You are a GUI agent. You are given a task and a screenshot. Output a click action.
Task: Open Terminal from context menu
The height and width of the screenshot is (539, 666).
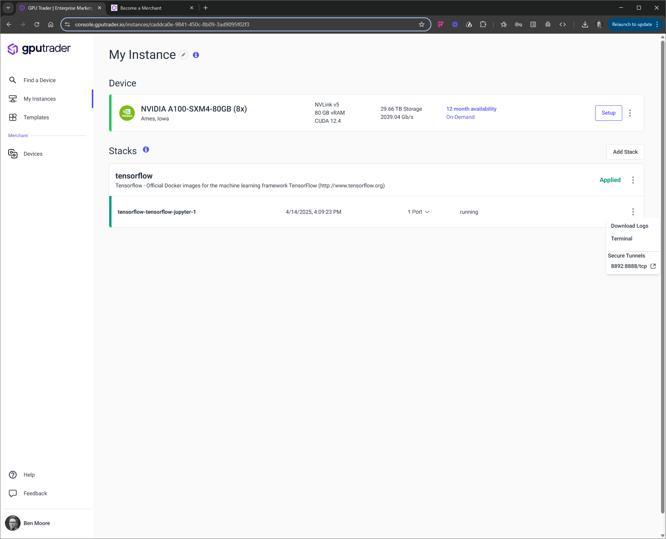(x=621, y=239)
